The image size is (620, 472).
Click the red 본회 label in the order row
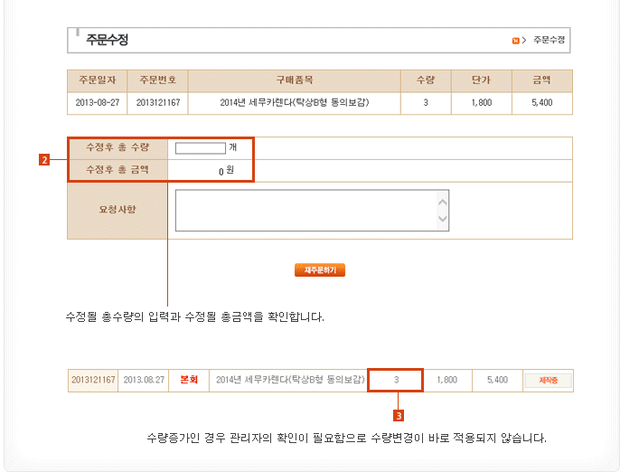click(190, 381)
